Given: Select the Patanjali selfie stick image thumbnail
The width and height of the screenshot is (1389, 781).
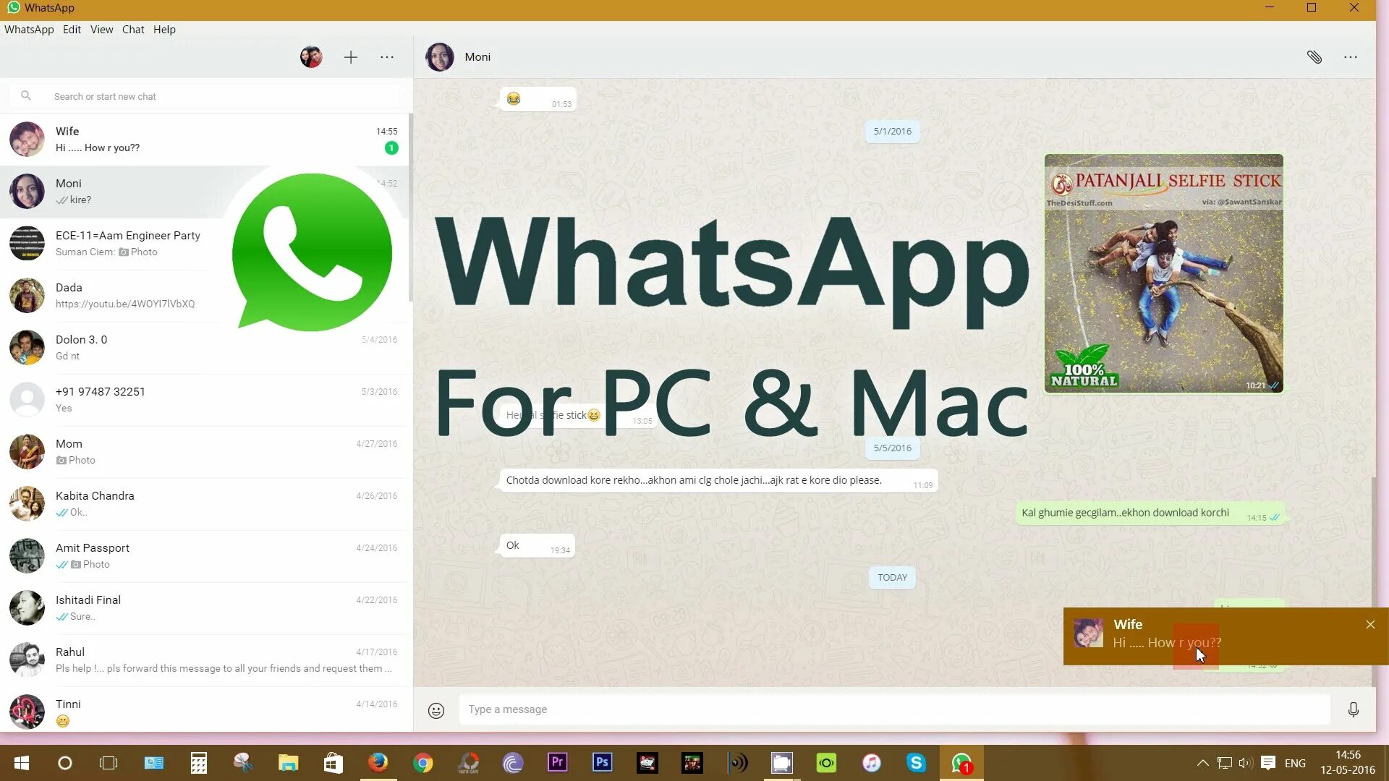Looking at the screenshot, I should pos(1164,273).
